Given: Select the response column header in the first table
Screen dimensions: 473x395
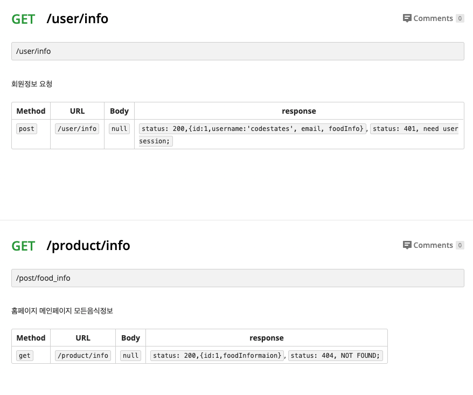Looking at the screenshot, I should pyautogui.click(x=298, y=111).
